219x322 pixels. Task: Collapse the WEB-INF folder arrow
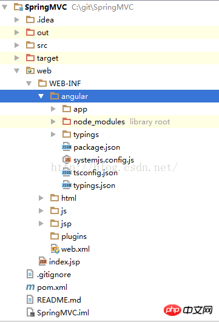point(29,84)
